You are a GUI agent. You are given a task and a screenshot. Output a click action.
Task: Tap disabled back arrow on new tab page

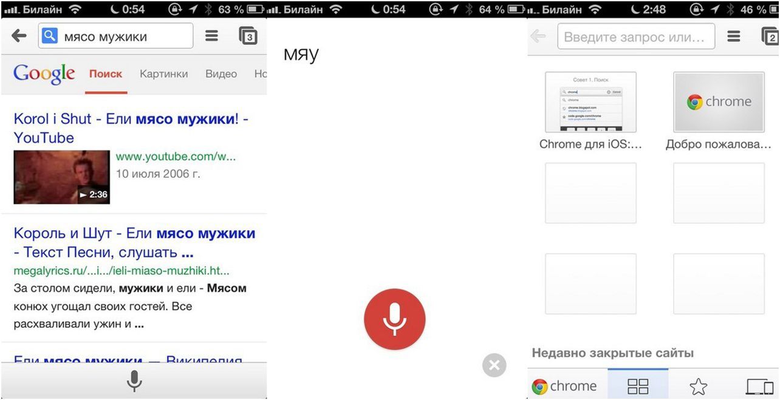[x=538, y=36]
